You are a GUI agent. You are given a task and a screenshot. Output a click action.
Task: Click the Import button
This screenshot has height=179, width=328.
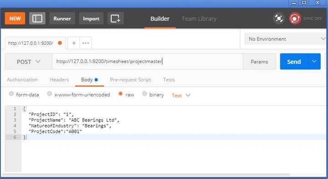pos(91,18)
